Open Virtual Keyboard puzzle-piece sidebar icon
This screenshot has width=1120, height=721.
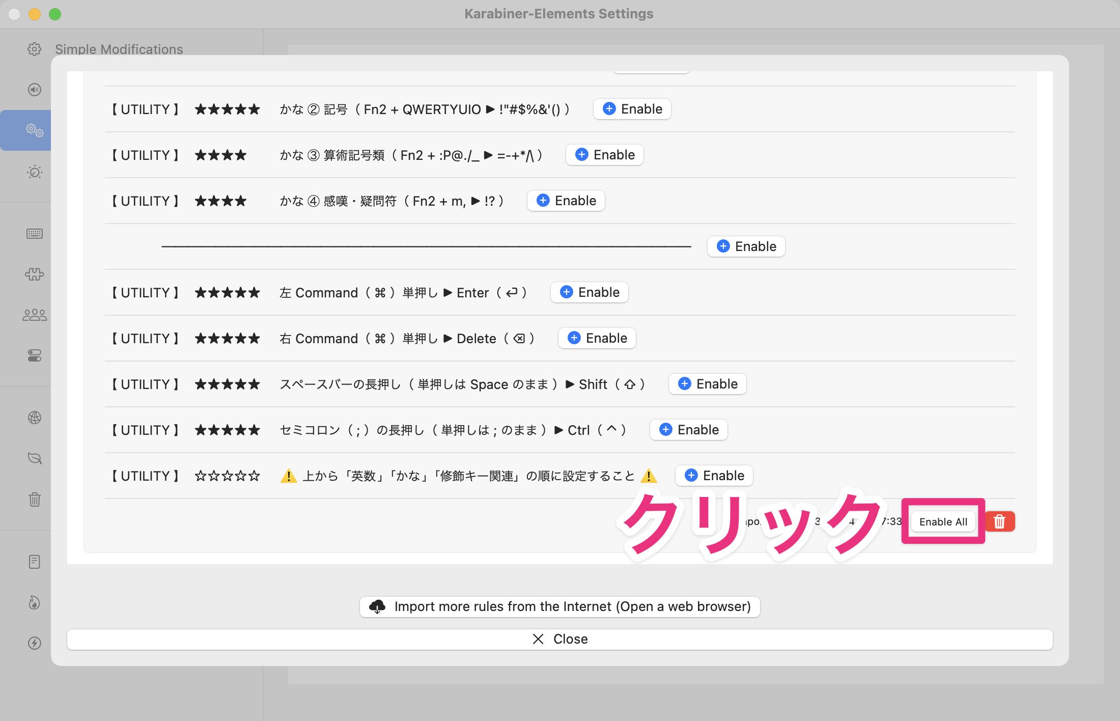pos(34,274)
